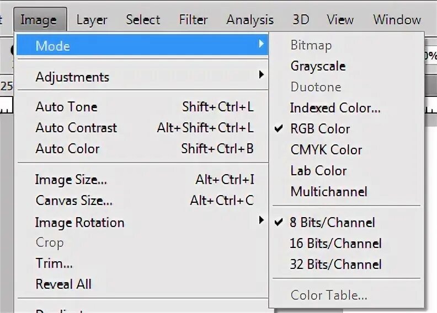The width and height of the screenshot is (437, 313).
Task: Apply Auto Tone to the image
Action: [x=66, y=107]
